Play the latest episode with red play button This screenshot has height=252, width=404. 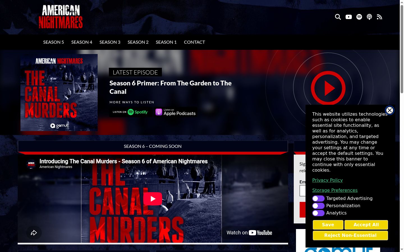[328, 88]
